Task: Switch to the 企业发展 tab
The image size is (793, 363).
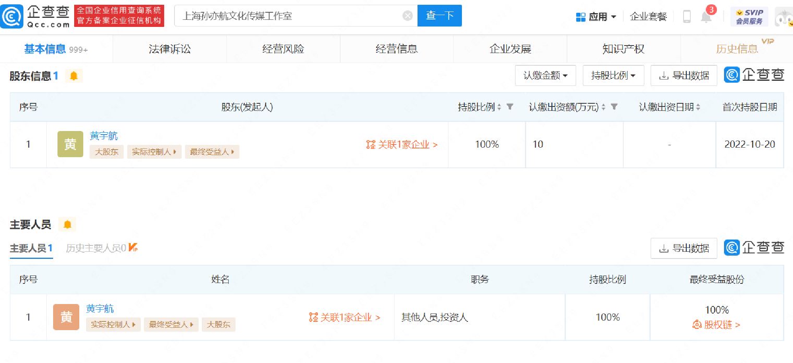Action: 510,49
